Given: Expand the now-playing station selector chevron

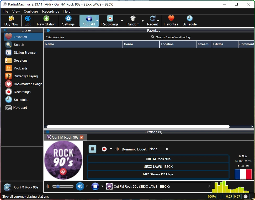Looking at the screenshot, I should 209,186.
